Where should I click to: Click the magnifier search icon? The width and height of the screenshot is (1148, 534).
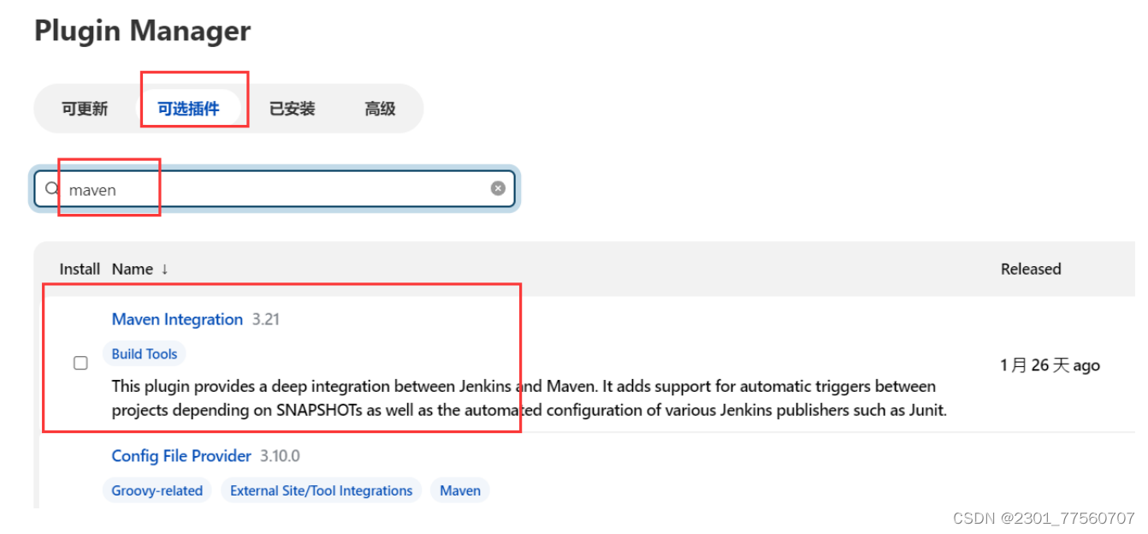pyautogui.click(x=52, y=189)
